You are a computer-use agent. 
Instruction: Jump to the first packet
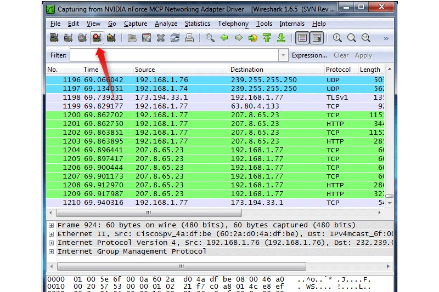tap(267, 38)
